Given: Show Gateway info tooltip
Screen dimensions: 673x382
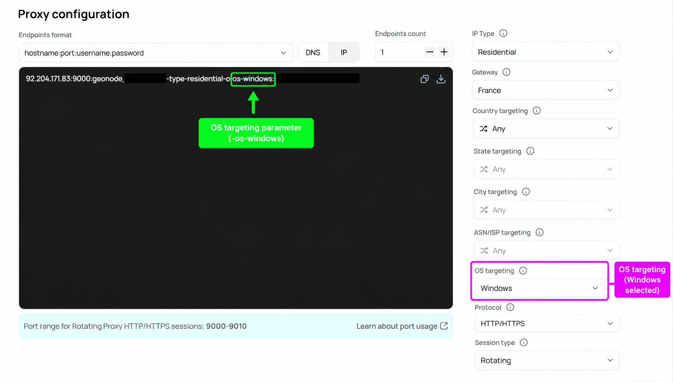Looking at the screenshot, I should tap(506, 72).
